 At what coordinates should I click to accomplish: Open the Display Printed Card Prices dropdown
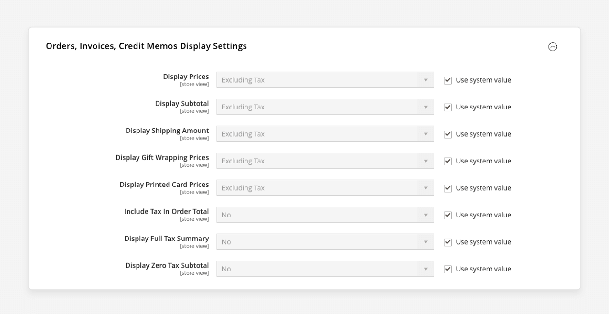pyautogui.click(x=325, y=188)
